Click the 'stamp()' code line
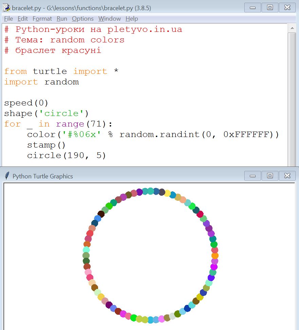Image resolution: width=299 pixels, height=330 pixels. coord(46,145)
